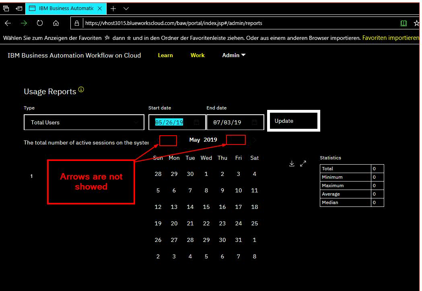This screenshot has width=422, height=291.
Task: Click the Usage Reports heading
Action: click(x=50, y=91)
